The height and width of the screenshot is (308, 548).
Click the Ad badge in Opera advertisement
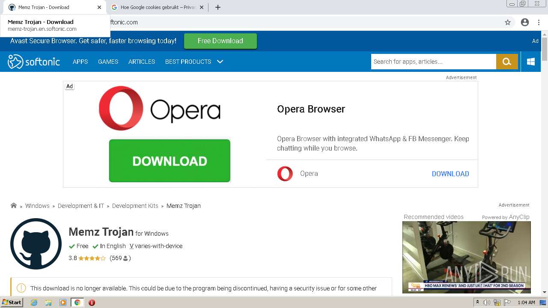pos(69,86)
